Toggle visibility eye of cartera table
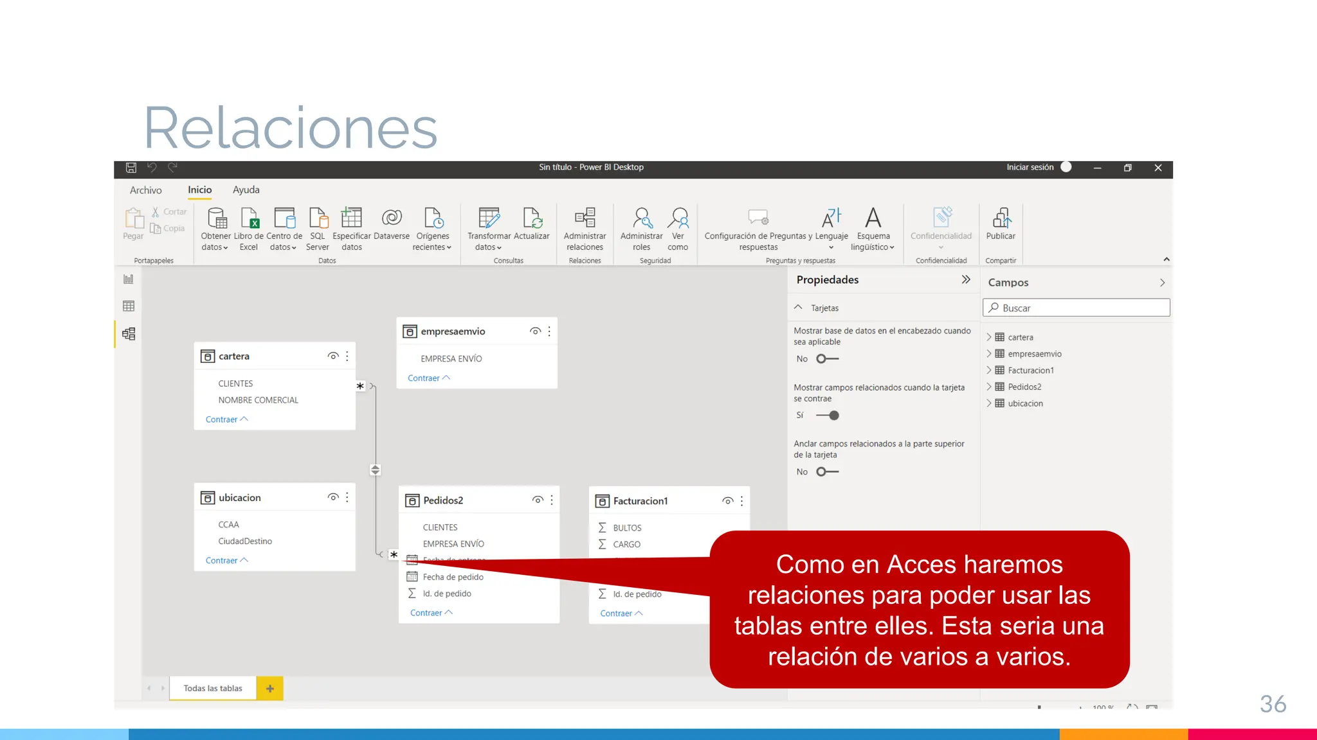Screen dimensions: 1317x740 coord(333,356)
